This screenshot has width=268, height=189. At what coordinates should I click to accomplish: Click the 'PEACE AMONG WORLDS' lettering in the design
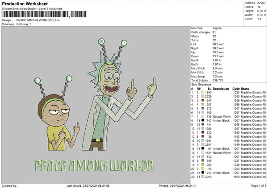click(x=94, y=165)
